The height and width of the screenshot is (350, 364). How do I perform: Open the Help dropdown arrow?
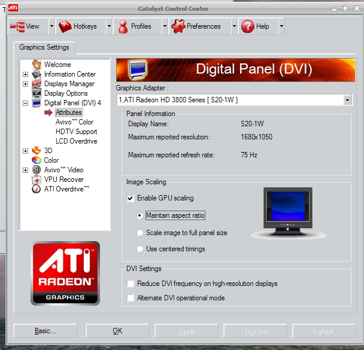point(281,26)
